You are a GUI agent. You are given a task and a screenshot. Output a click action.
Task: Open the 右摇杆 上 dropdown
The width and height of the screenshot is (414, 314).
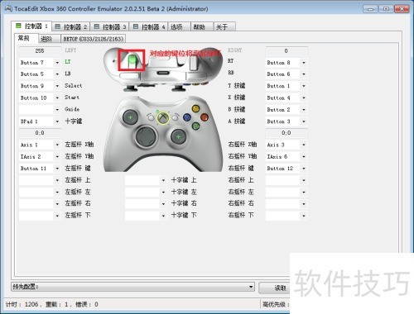(286, 180)
